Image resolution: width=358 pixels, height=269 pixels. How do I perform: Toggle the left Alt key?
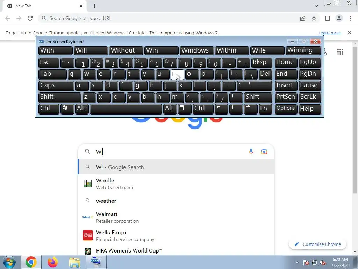click(82, 109)
